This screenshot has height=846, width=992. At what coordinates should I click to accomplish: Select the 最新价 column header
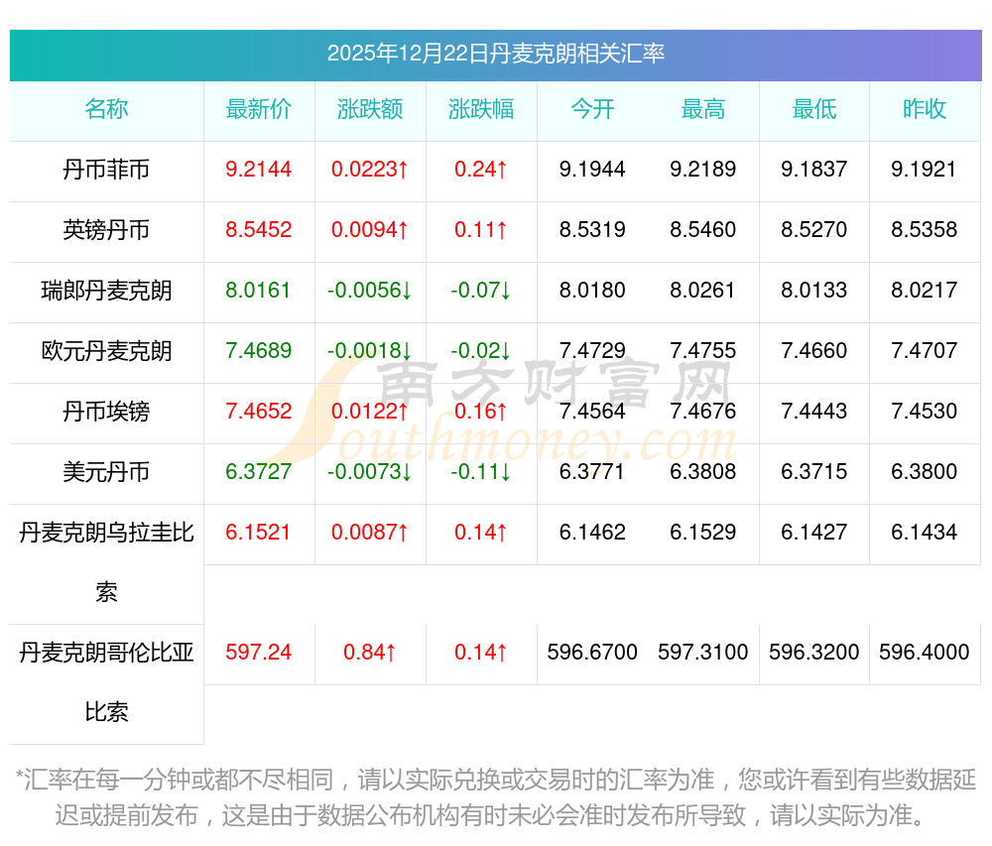click(259, 109)
